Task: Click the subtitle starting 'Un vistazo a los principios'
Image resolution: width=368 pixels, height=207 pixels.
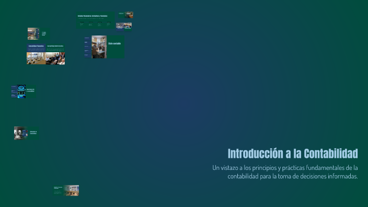Action: [285, 172]
